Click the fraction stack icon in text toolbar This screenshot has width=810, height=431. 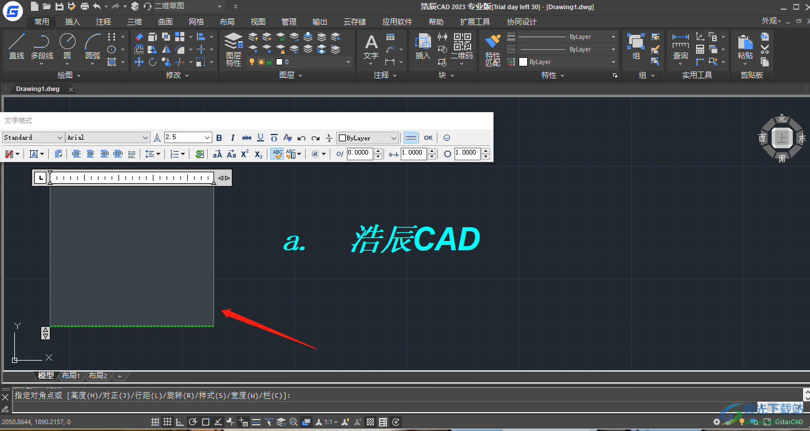329,138
